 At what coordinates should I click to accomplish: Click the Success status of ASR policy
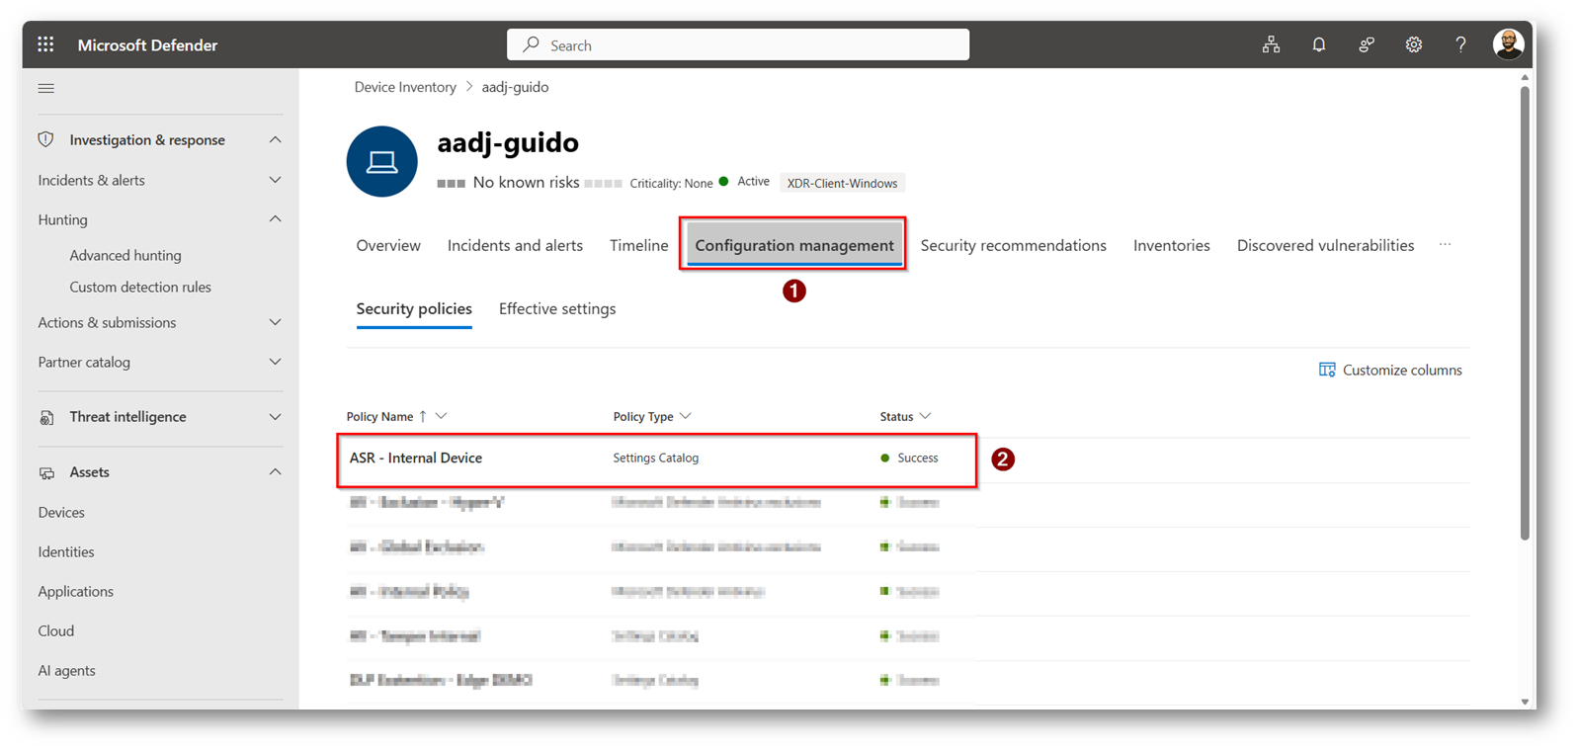point(909,458)
